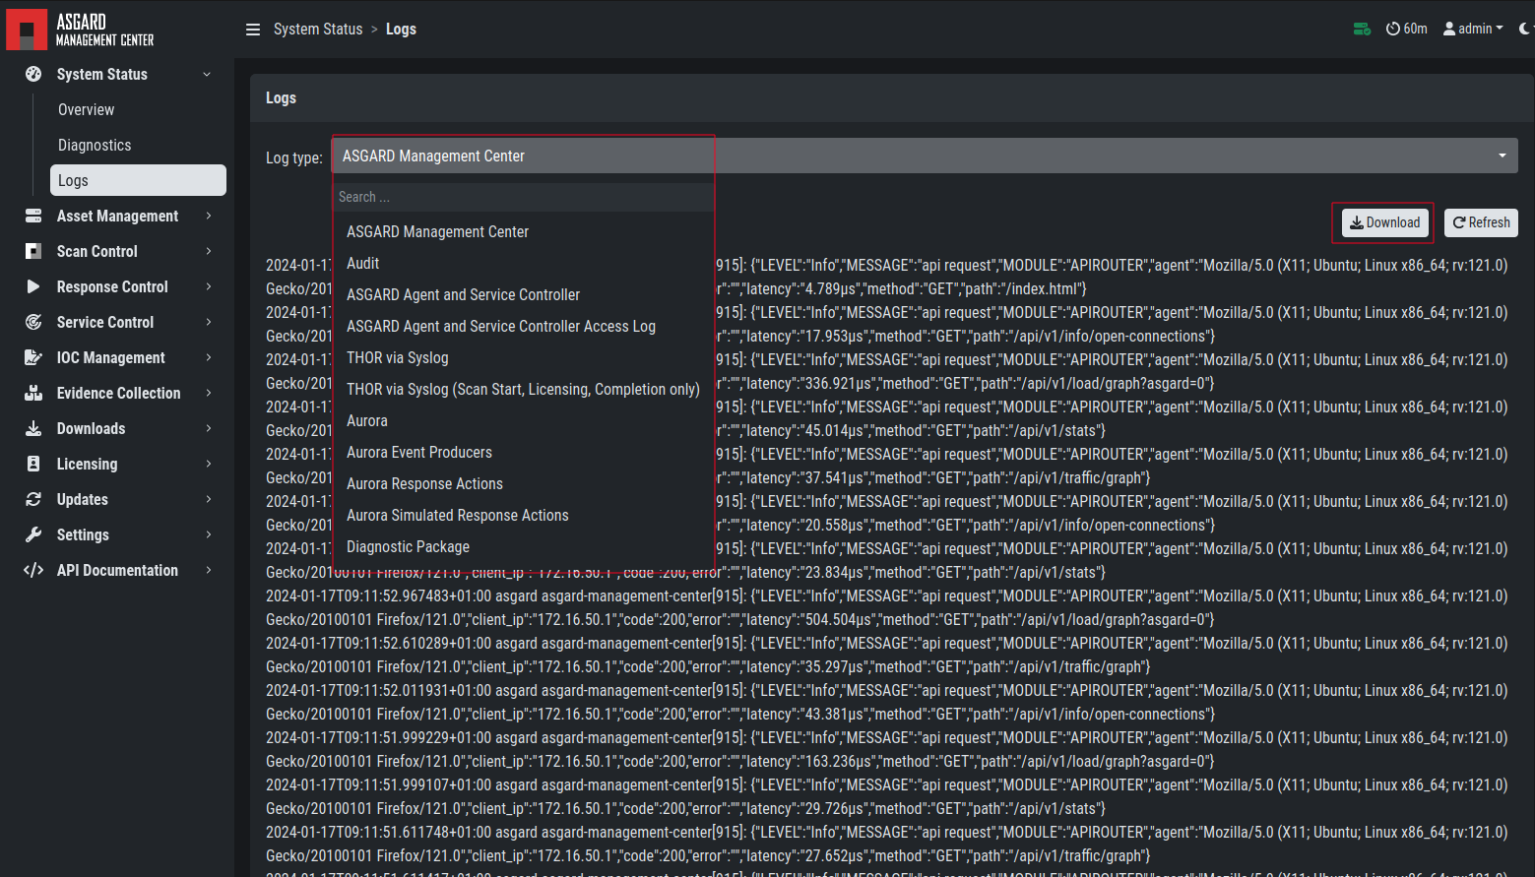Image resolution: width=1535 pixels, height=877 pixels.
Task: Click the Log type dropdown arrow
Action: click(1503, 156)
